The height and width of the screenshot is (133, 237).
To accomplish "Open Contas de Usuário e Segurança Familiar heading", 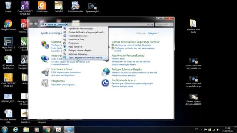I will [136, 42].
